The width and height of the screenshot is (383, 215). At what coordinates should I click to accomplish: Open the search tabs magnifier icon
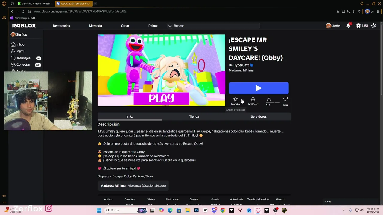(x=362, y=4)
